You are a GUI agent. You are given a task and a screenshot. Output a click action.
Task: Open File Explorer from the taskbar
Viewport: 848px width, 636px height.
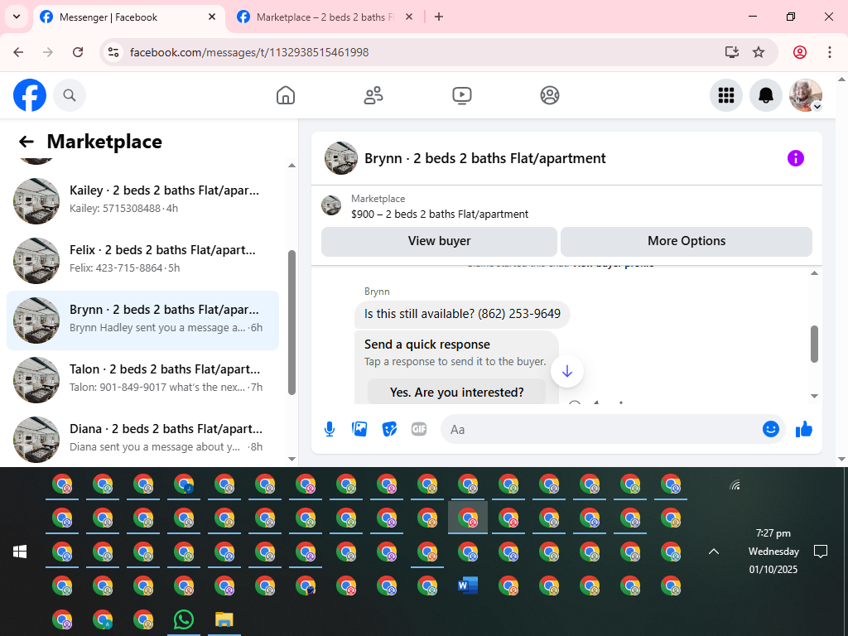point(224,619)
